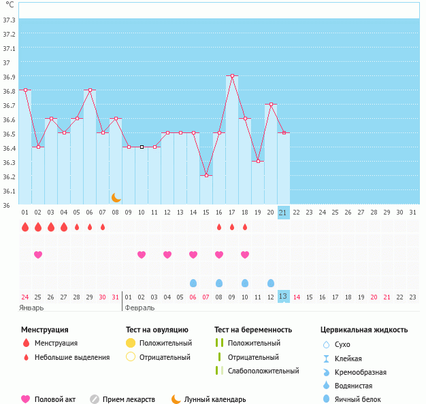Click the Лунный календарь moon icon in legend
This screenshot has height=404, width=426.
176,399
